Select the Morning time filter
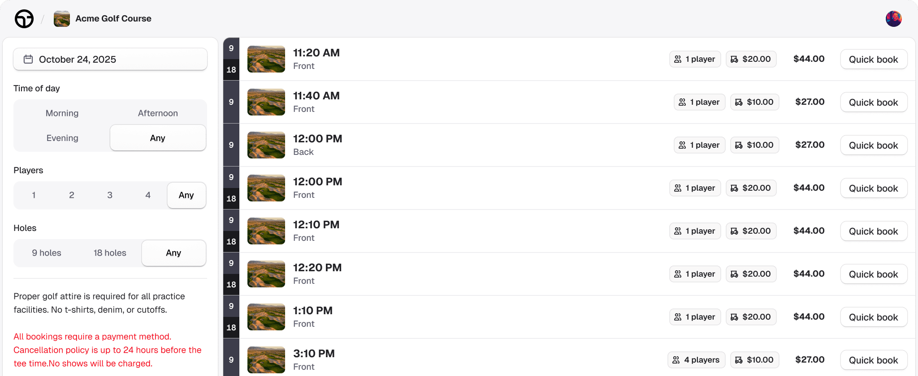 pos(62,113)
